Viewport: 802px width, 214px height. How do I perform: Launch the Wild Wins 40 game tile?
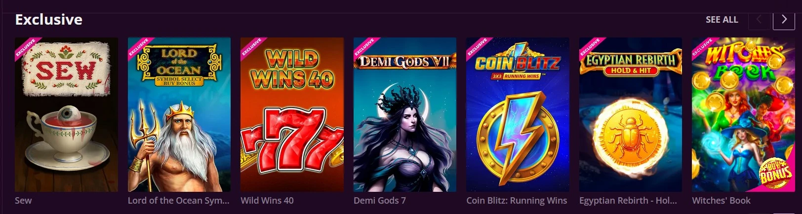pos(292,114)
